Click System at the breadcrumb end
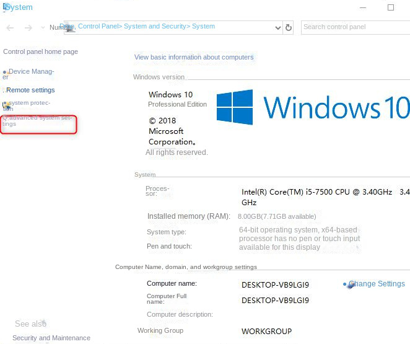 pos(203,26)
